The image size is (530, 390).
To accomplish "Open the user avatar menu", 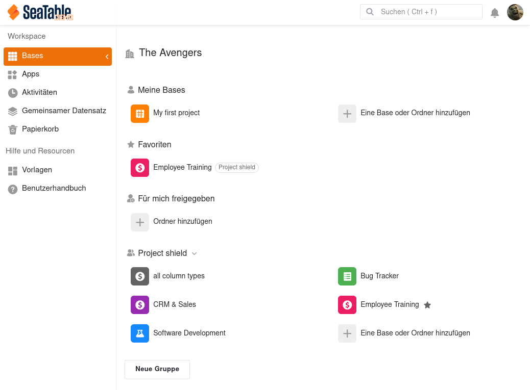I will point(515,12).
